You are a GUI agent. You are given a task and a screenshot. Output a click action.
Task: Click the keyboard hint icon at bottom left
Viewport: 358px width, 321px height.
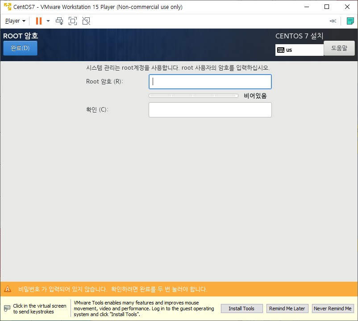click(7, 308)
